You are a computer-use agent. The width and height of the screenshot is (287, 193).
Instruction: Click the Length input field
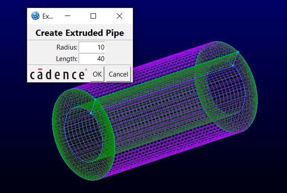(92, 58)
